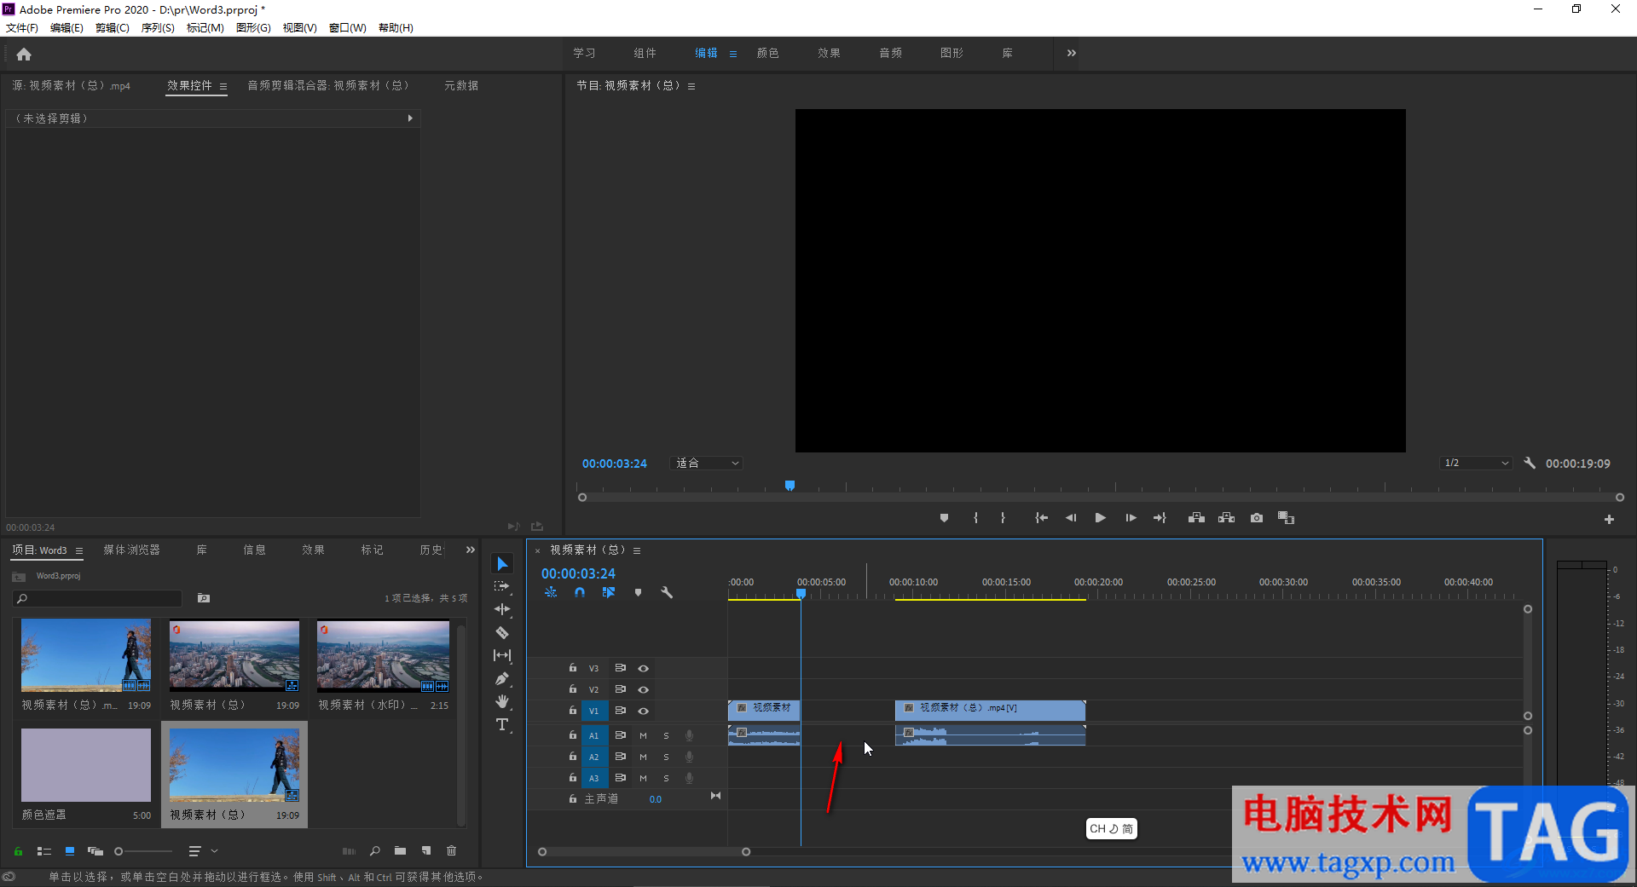This screenshot has width=1637, height=887.
Task: Click the Lift button
Action: [x=1196, y=518]
